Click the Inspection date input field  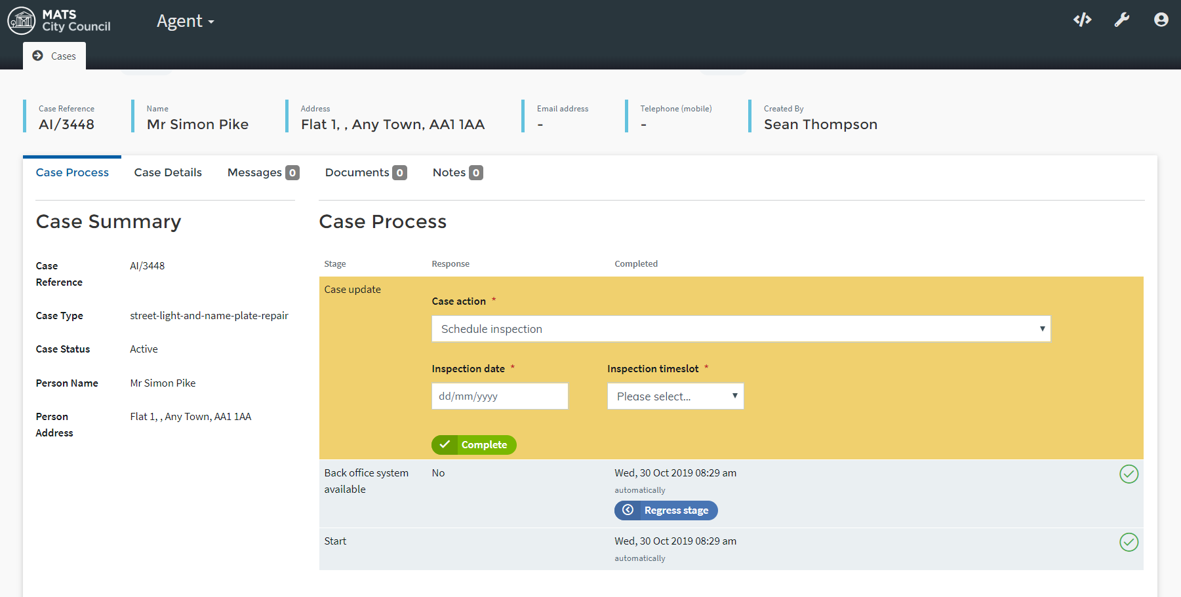coord(499,396)
